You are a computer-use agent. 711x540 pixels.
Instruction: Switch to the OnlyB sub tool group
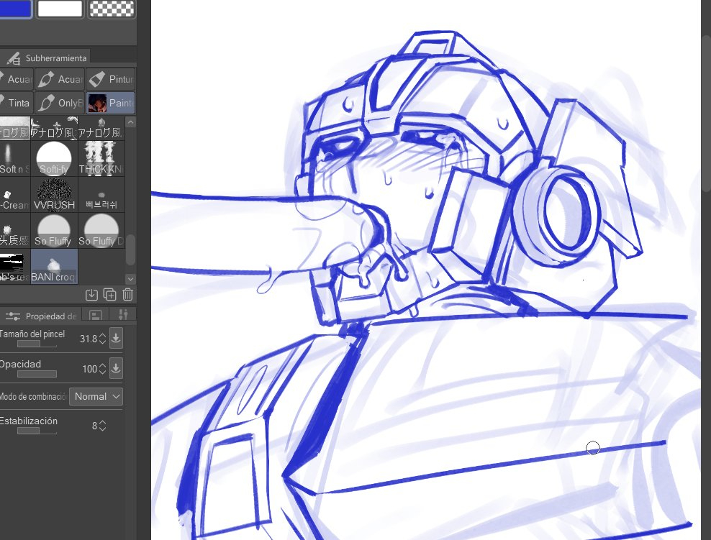pyautogui.click(x=60, y=103)
